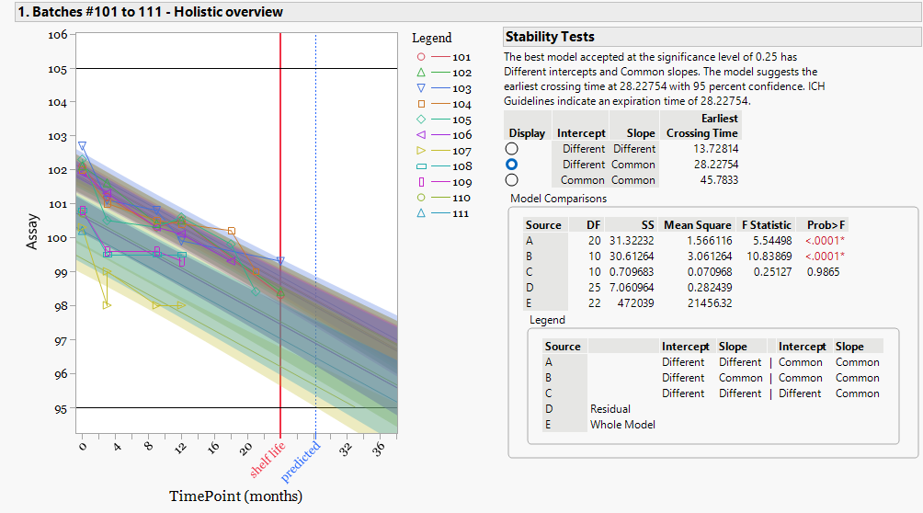Click the 'shelf life' axis label
Screen dimensions: 923x513
tap(268, 460)
